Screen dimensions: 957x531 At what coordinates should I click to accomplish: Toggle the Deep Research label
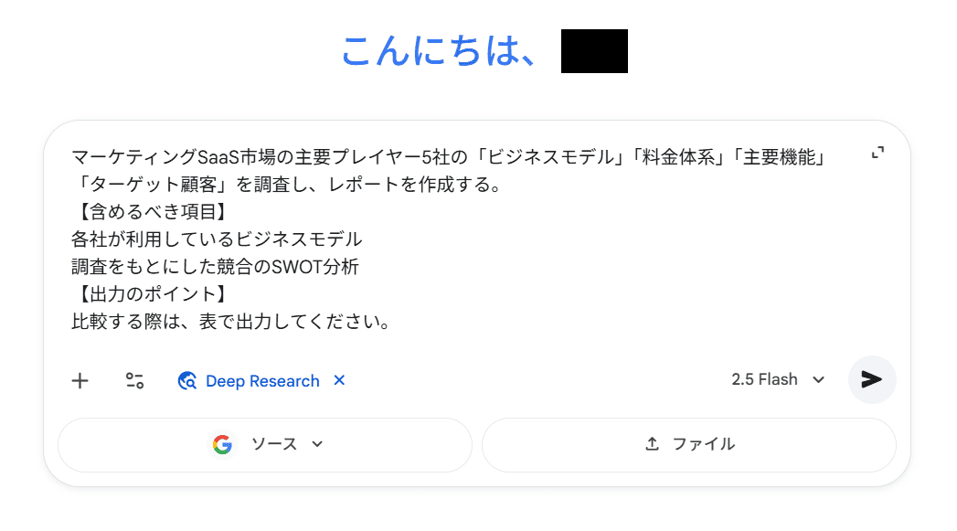(x=262, y=381)
